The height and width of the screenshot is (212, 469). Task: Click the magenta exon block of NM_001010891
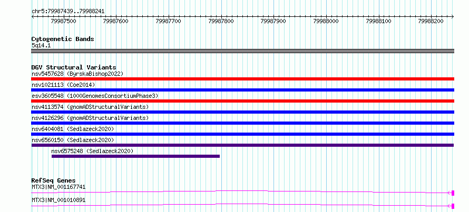[x=453, y=206]
